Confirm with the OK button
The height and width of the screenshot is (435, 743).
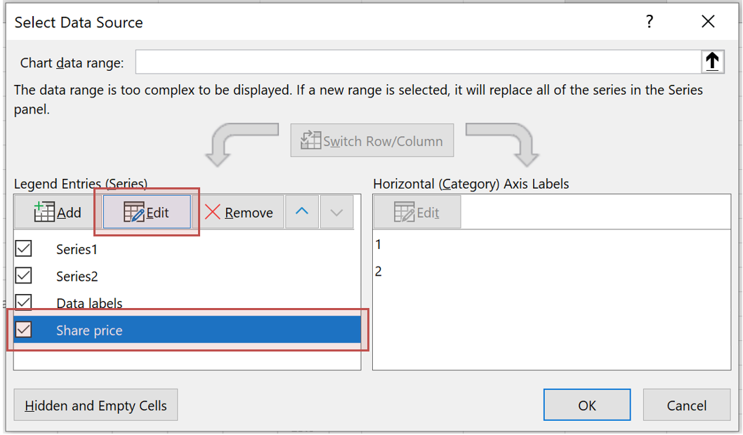coord(586,406)
